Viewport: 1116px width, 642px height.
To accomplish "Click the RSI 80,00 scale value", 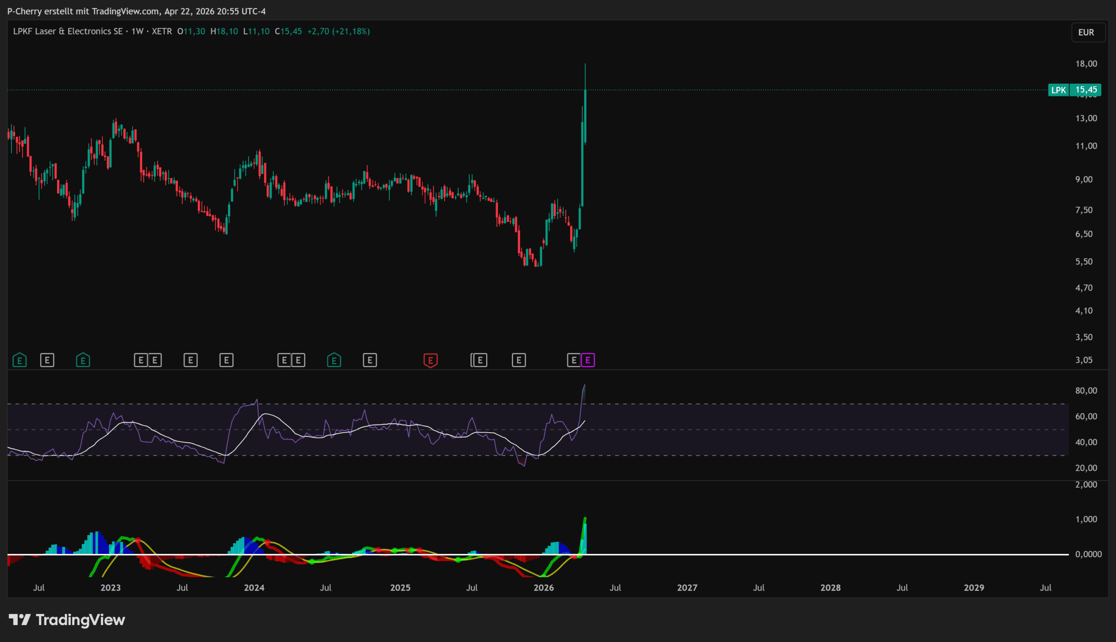I will 1086,391.
